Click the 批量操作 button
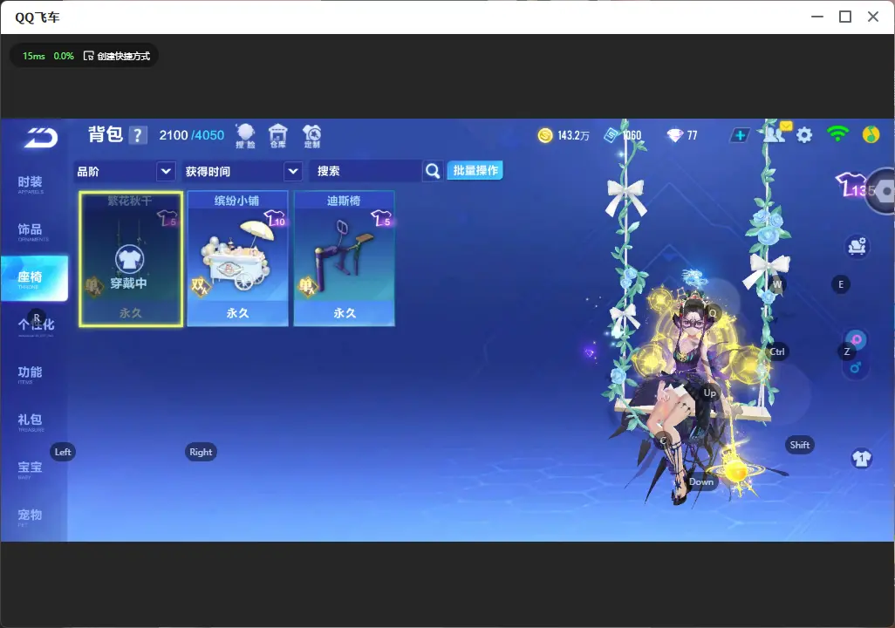This screenshot has width=895, height=628. pyautogui.click(x=475, y=170)
